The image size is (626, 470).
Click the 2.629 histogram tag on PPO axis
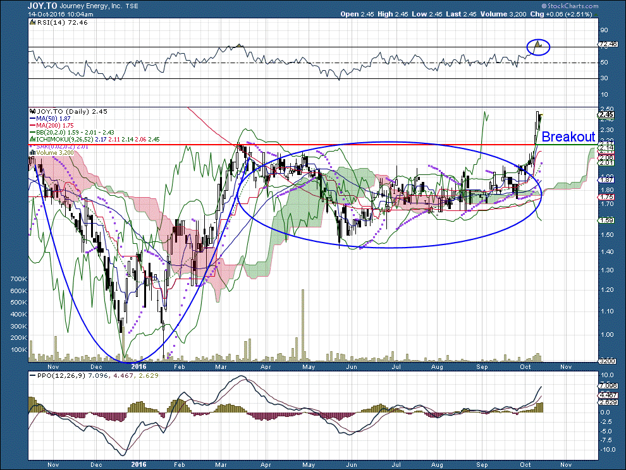[x=608, y=402]
